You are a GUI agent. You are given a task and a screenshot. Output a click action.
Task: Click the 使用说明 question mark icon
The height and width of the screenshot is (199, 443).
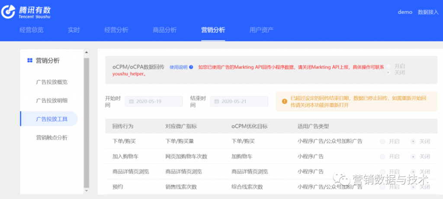(191, 67)
